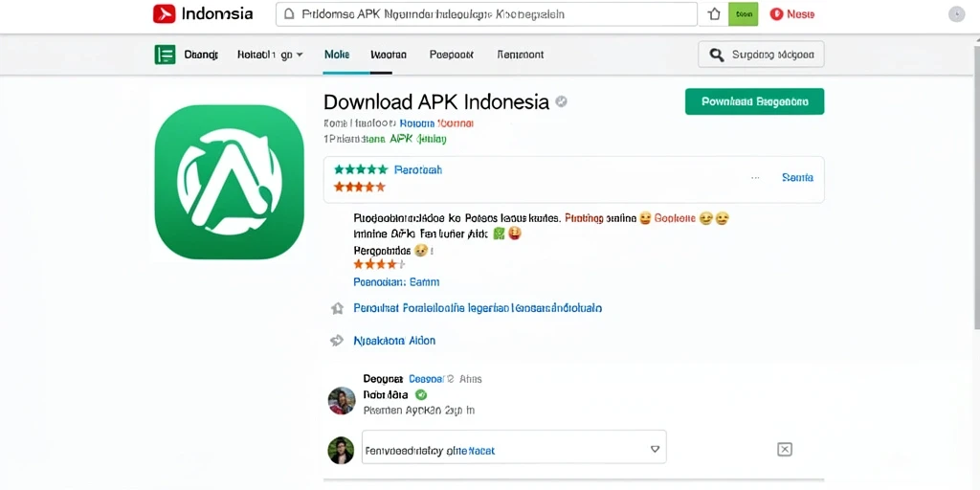Click inside the browser address bar
The image size is (980, 490).
pos(486,13)
